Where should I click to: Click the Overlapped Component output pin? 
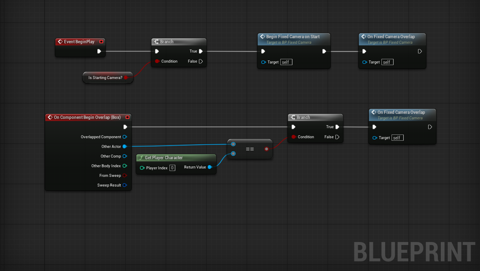125,137
